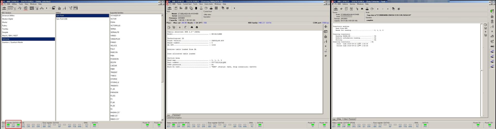The height and width of the screenshot is (129, 496).
Task: Click the SATA3 port icon in Data Extractor window
Action: pos(336,9)
